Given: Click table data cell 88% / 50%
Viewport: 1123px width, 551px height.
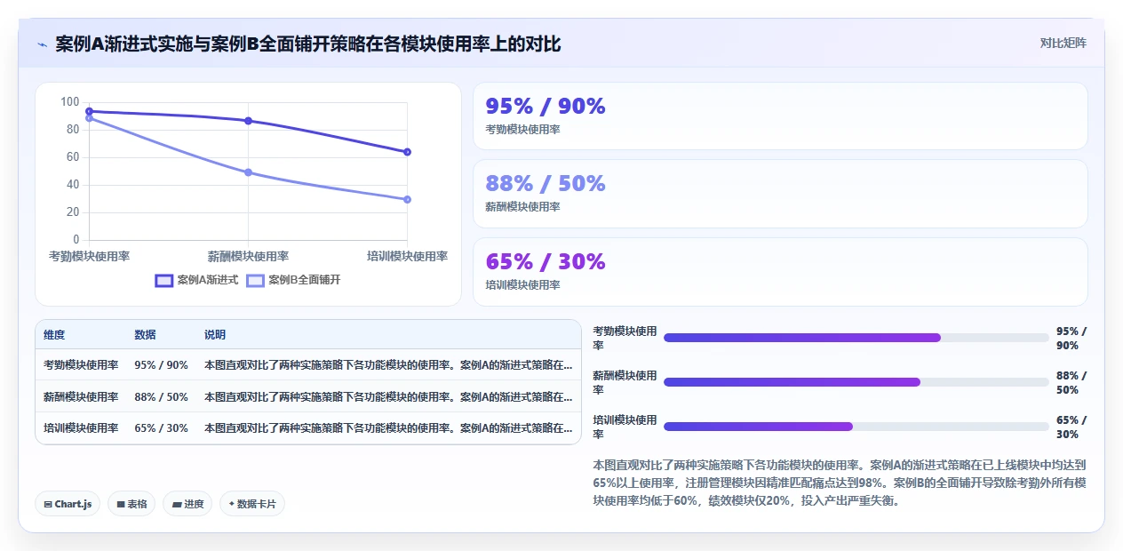Looking at the screenshot, I should pyautogui.click(x=161, y=396).
